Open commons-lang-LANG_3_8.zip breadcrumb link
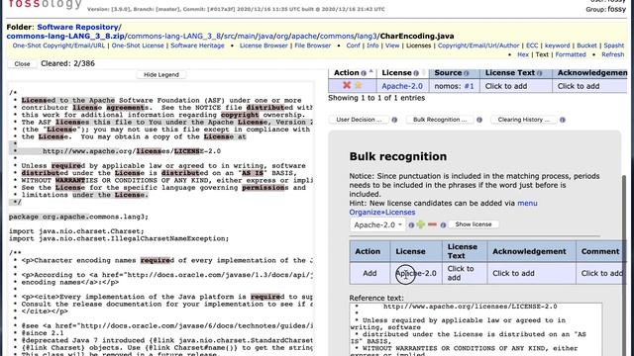The image size is (634, 356). coord(65,36)
